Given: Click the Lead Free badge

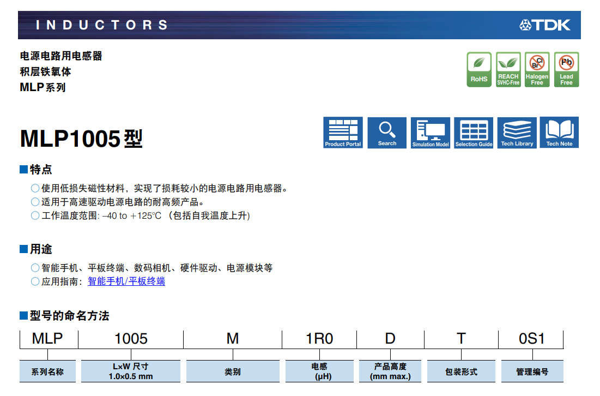Looking at the screenshot, I should click(566, 69).
